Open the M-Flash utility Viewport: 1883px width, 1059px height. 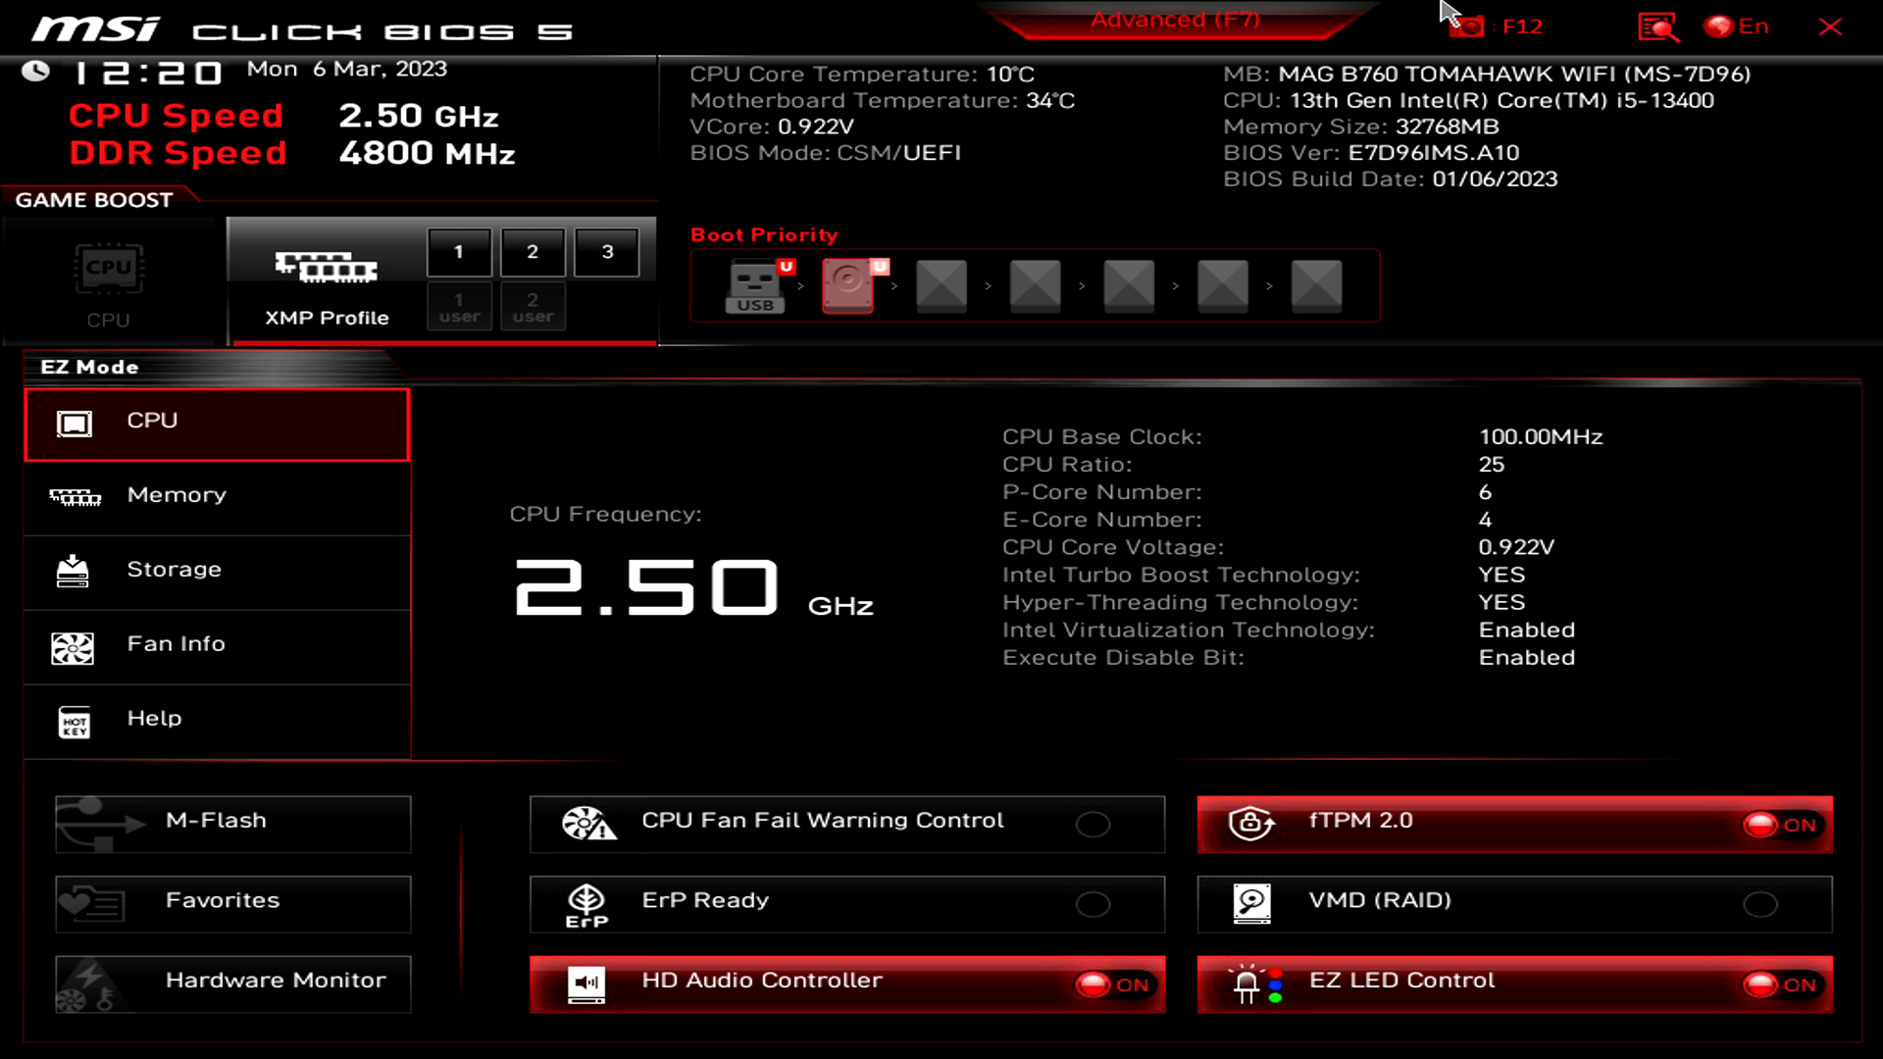[x=233, y=823]
